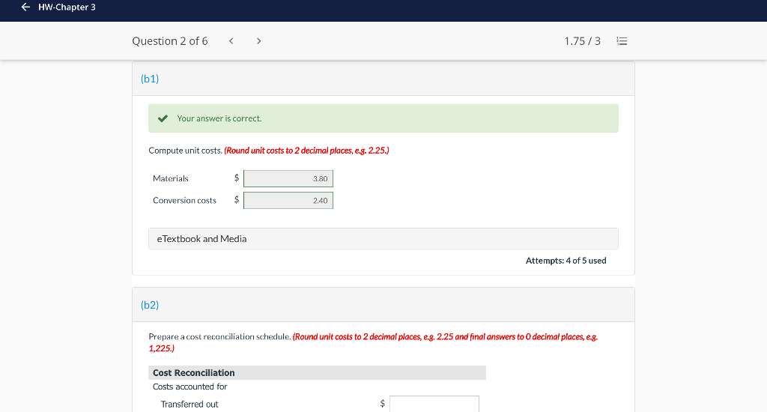Click the back arrow beside HW-Chapter 3
Viewport: 767px width, 412px height.
(x=25, y=7)
